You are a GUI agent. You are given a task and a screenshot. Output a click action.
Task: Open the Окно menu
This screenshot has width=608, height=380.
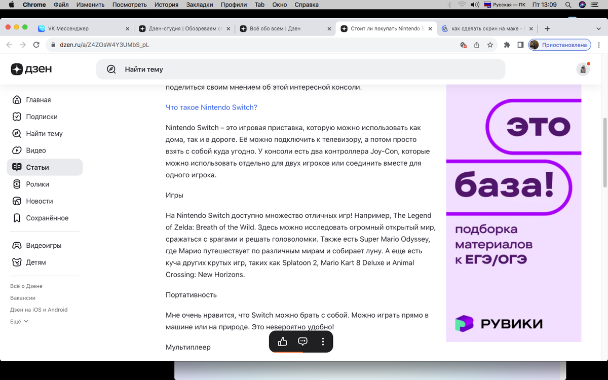279,5
